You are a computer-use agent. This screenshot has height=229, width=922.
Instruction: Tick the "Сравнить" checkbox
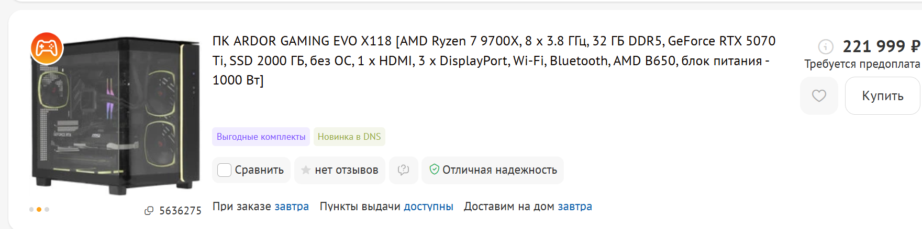pyautogui.click(x=224, y=170)
